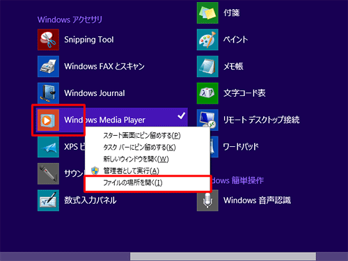Click the ペイント text label
Viewport: 348px width, 261px height.
tap(235, 40)
